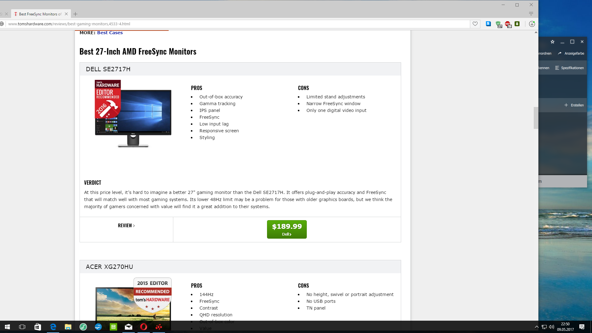592x333 pixels.
Task: Select the Best FreeSync Monitors tab
Action: [39, 14]
